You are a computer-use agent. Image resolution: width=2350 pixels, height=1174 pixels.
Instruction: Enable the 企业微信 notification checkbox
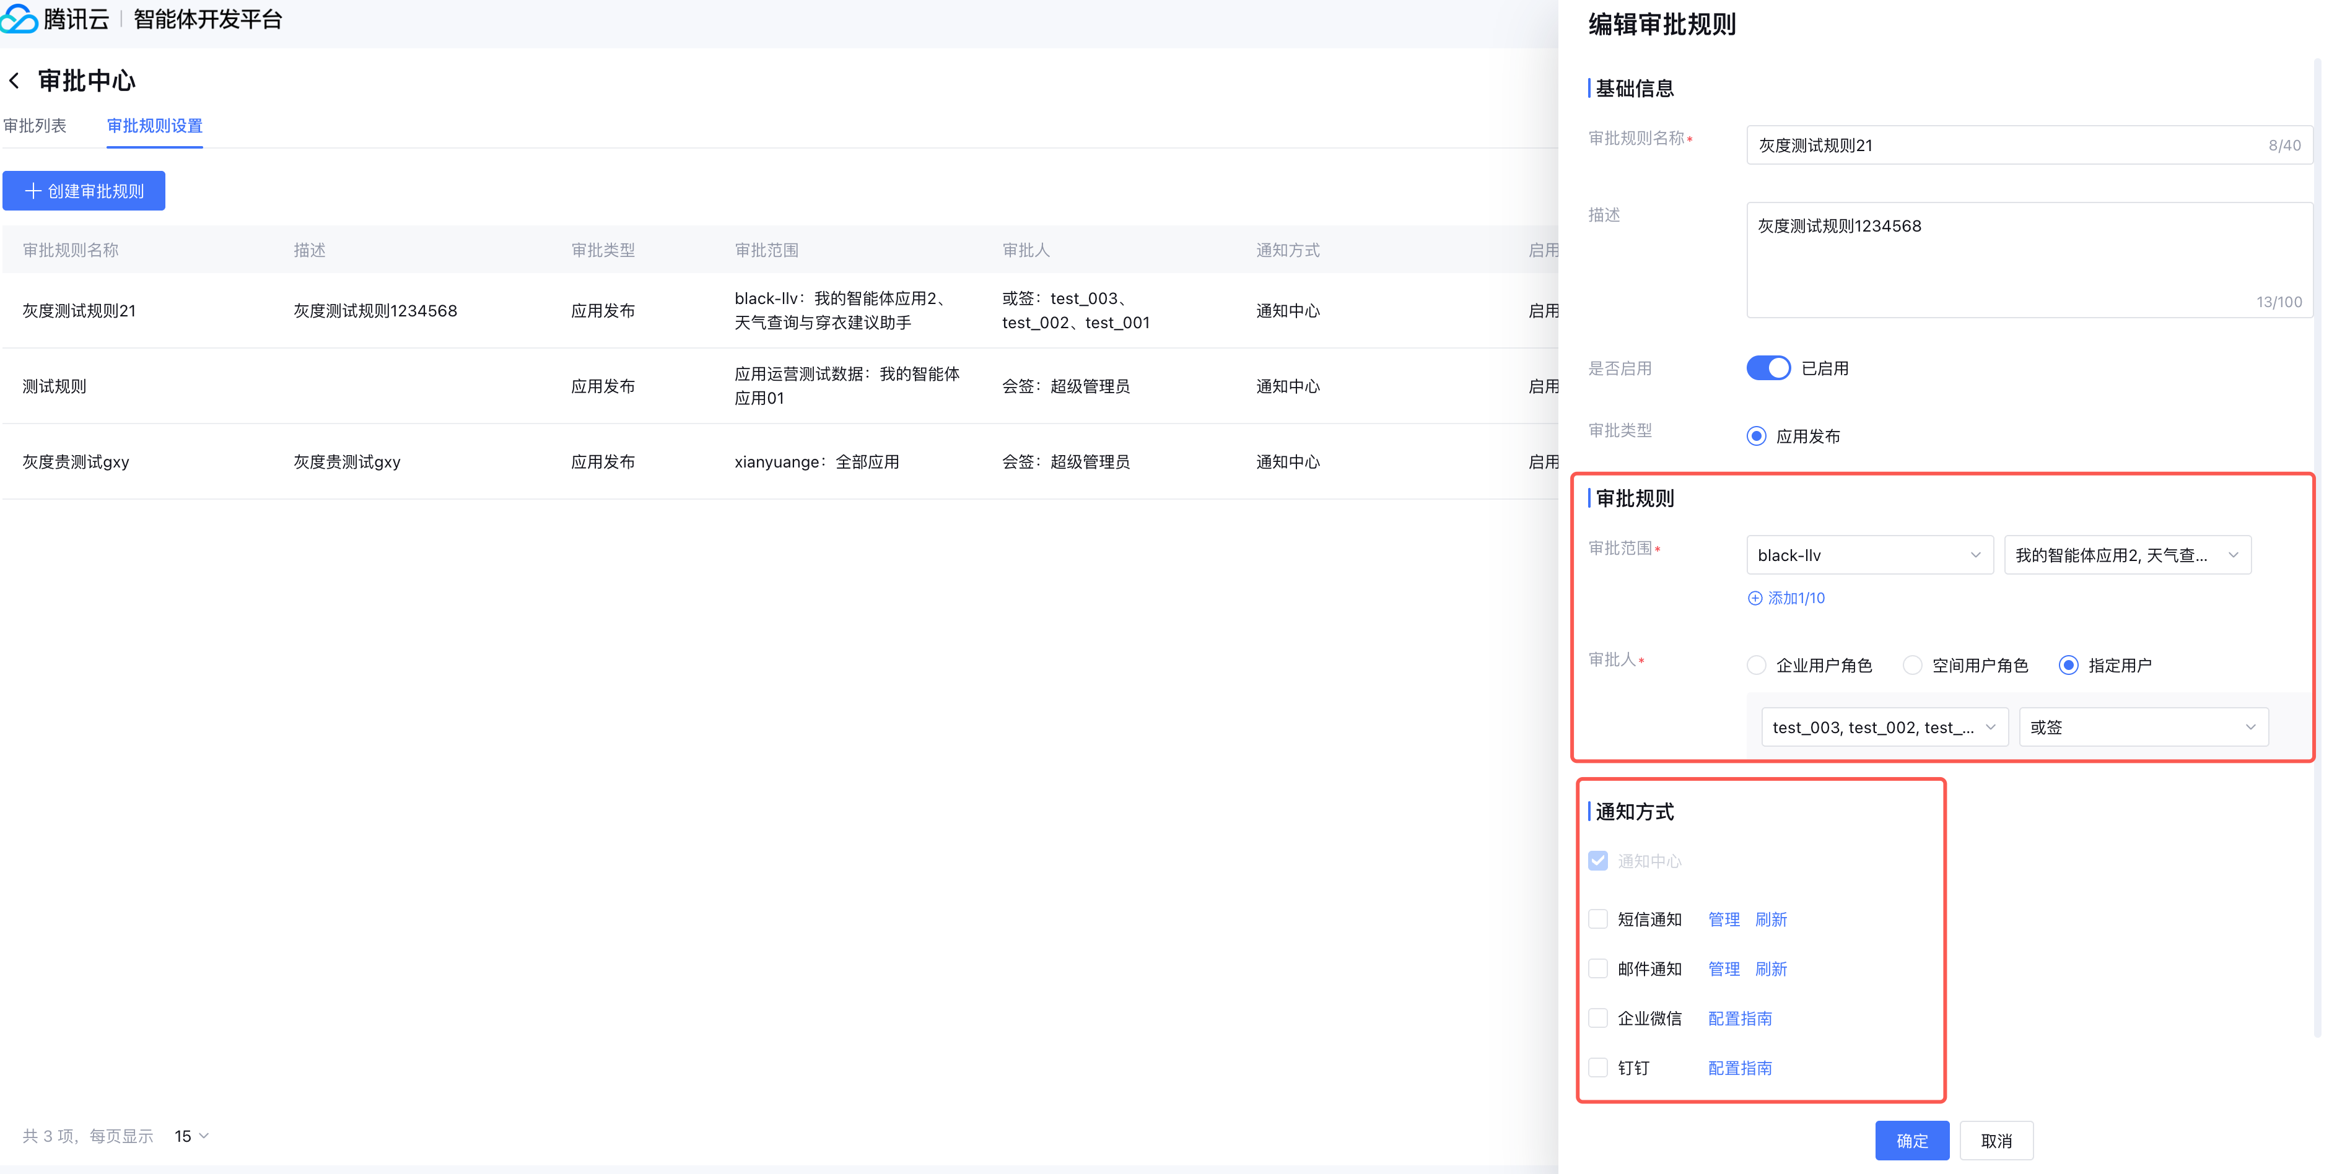click(x=1597, y=1018)
